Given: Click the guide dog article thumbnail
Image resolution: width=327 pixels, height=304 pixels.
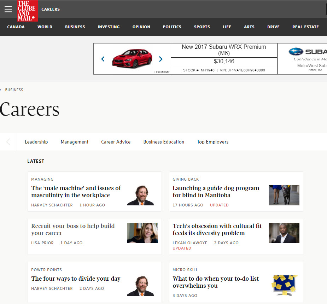Looking at the screenshot, I should 284,195.
